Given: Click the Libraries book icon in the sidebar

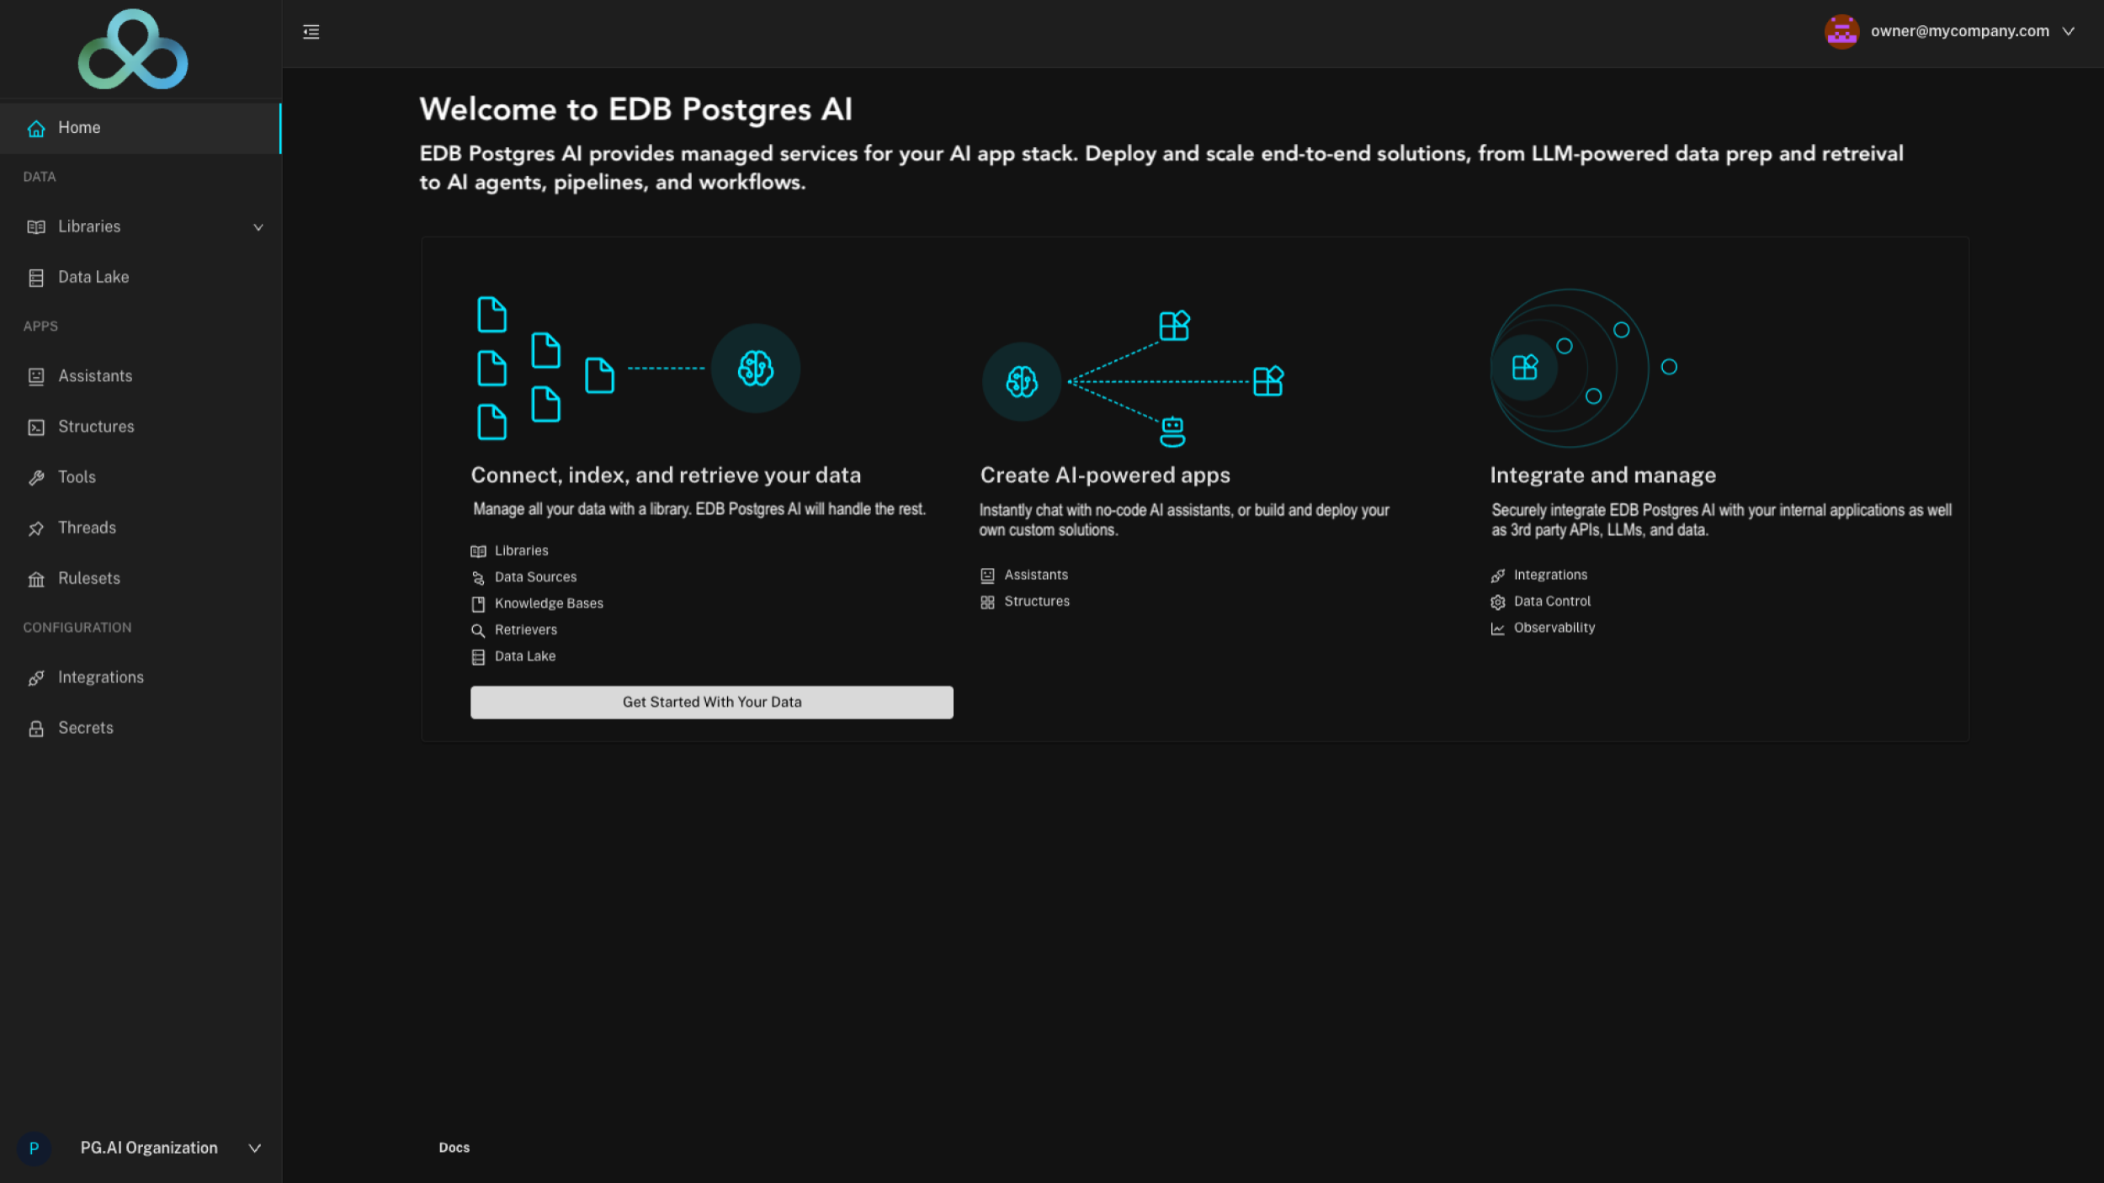Looking at the screenshot, I should (x=36, y=227).
